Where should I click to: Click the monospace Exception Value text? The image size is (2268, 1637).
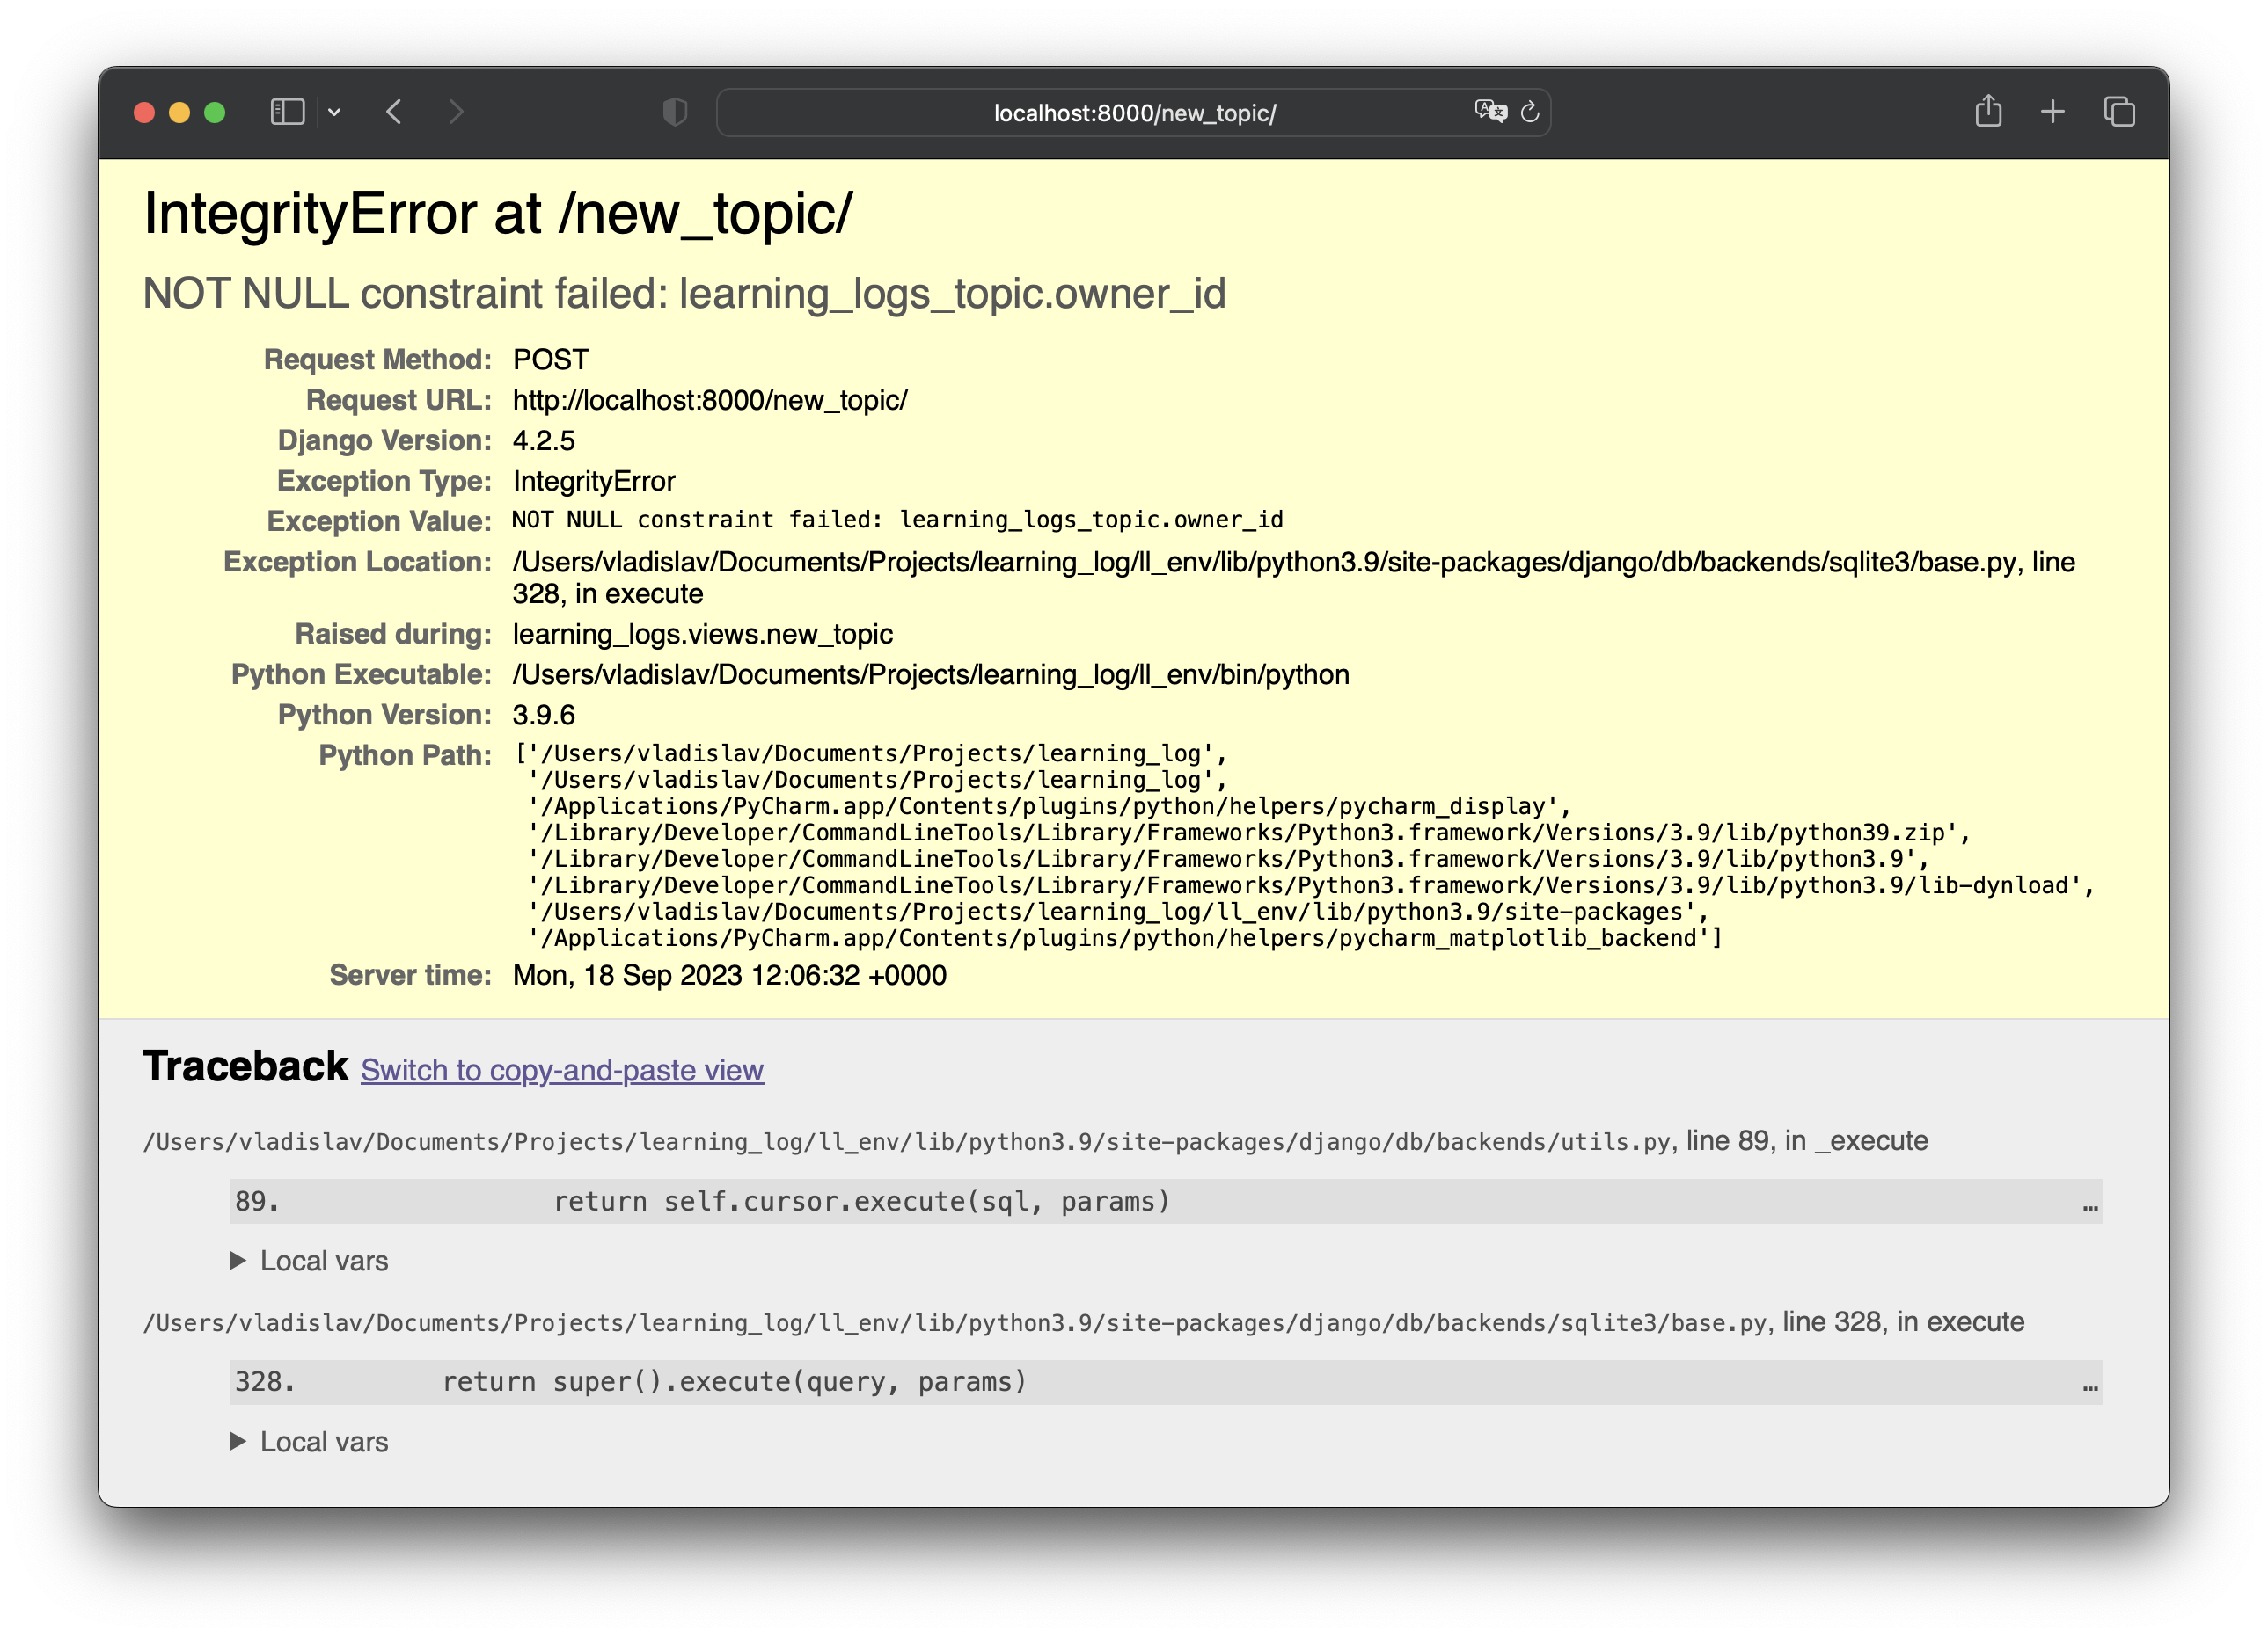coord(897,520)
